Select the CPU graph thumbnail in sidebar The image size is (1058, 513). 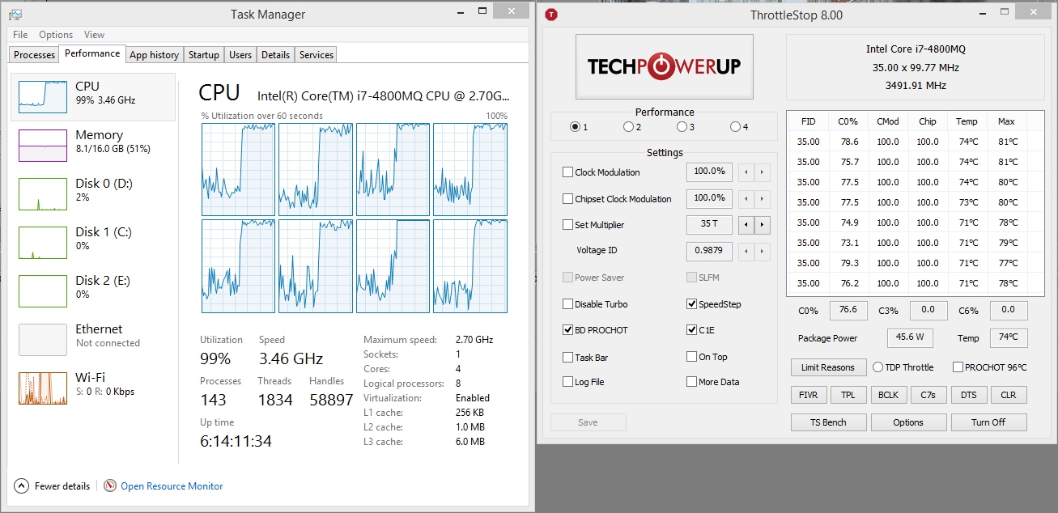43,95
